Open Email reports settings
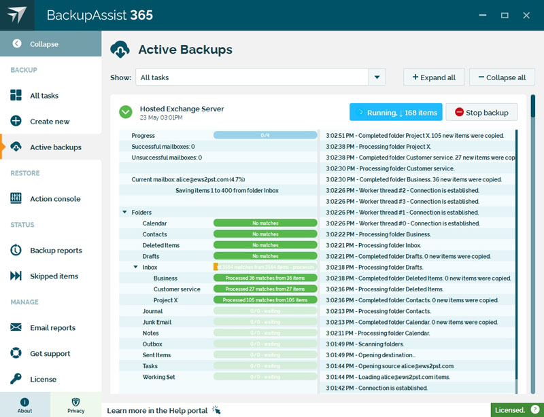Image resolution: width=544 pixels, height=417 pixels. [50, 327]
